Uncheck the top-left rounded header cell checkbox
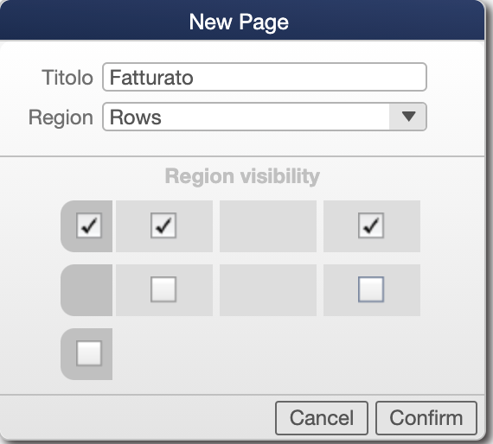The height and width of the screenshot is (444, 493). click(x=89, y=225)
